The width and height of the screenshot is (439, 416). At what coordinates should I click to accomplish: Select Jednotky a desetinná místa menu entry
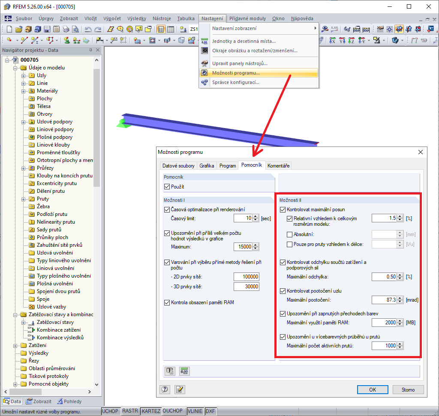click(x=244, y=41)
